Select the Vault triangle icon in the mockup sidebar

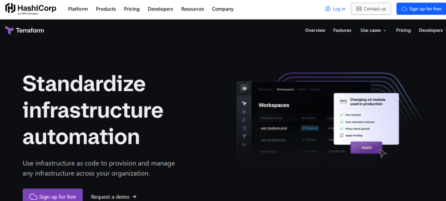(244, 136)
